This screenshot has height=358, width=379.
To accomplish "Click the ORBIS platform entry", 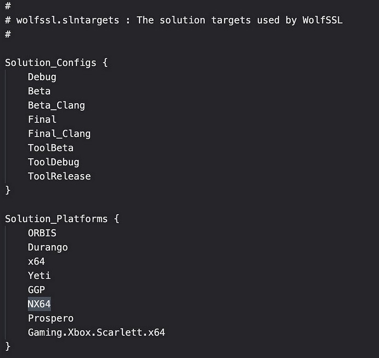I will [42, 233].
